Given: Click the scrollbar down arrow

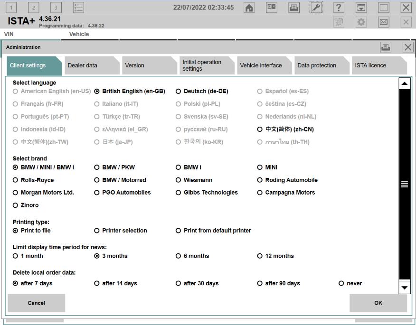Looking at the screenshot, I should pos(405,288).
